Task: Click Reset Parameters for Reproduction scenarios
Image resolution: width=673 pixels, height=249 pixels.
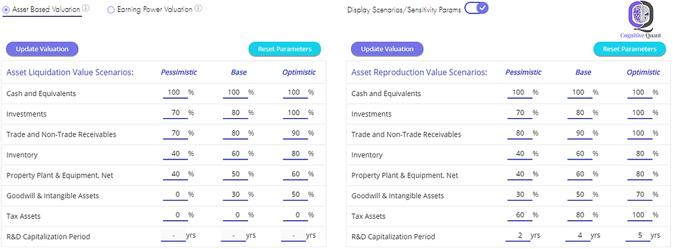Action: click(x=630, y=49)
